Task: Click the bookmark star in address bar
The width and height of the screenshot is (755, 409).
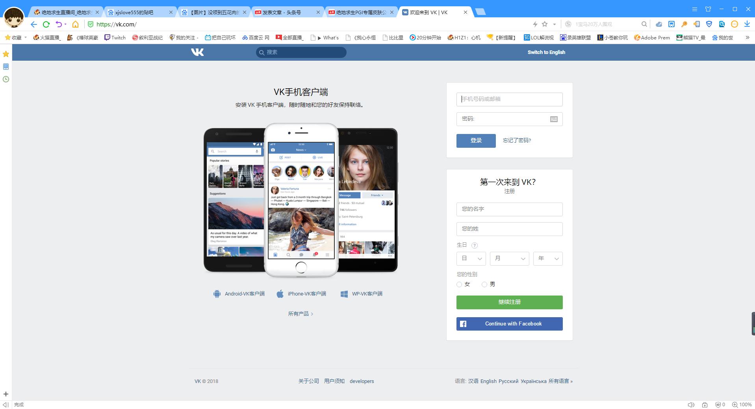Action: point(545,24)
